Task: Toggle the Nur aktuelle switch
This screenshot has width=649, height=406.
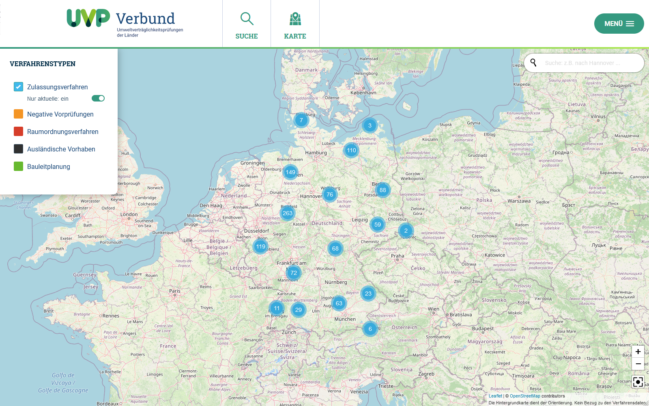Action: point(98,98)
